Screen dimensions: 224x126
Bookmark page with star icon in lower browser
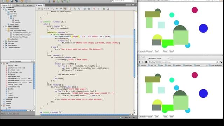pos(217,62)
